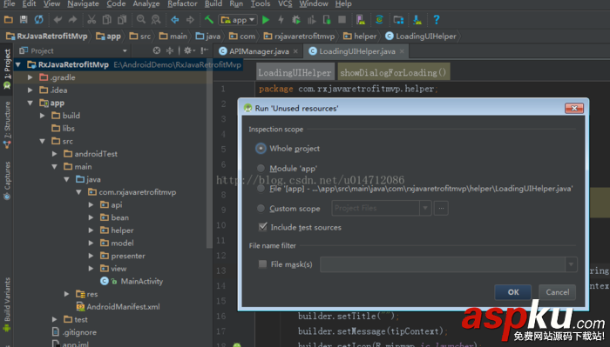Expand the build folder

(43, 116)
